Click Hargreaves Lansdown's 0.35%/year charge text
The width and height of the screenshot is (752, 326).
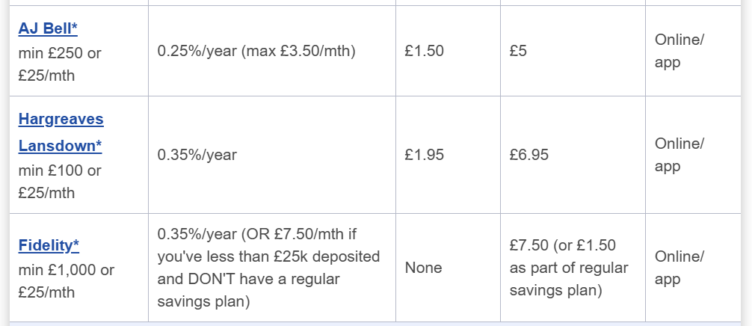[x=197, y=155]
